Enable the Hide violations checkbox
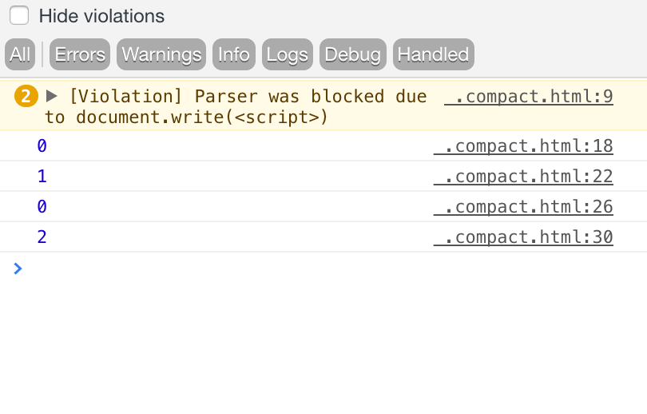This screenshot has height=414, width=647. point(19,15)
